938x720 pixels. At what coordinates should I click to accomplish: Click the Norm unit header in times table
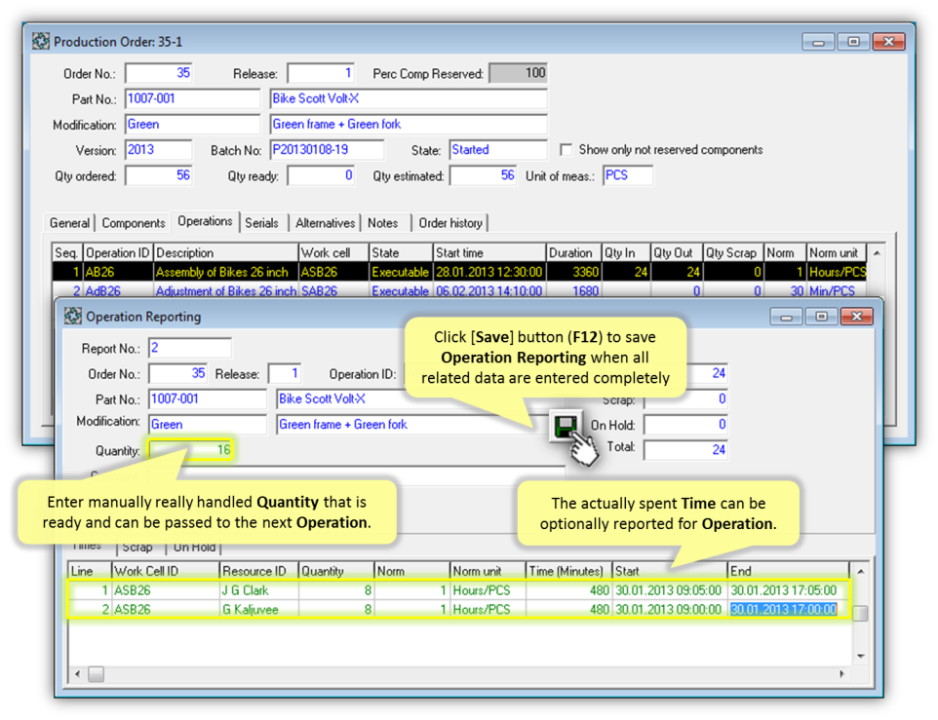(488, 571)
